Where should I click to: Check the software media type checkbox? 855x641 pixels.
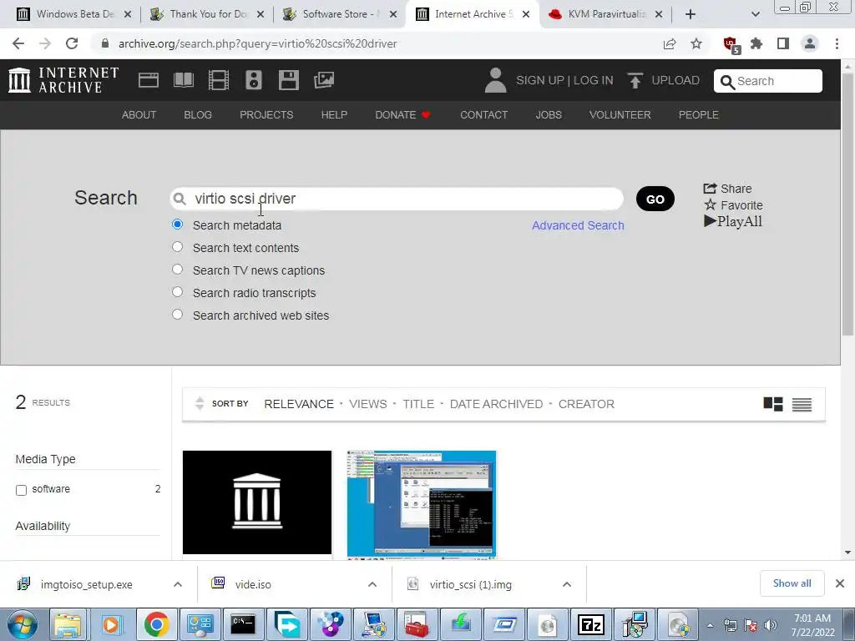pyautogui.click(x=21, y=490)
